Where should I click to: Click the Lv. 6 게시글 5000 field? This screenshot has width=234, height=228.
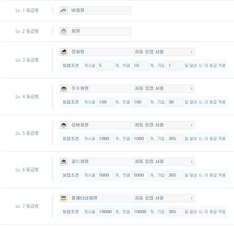pos(105,175)
